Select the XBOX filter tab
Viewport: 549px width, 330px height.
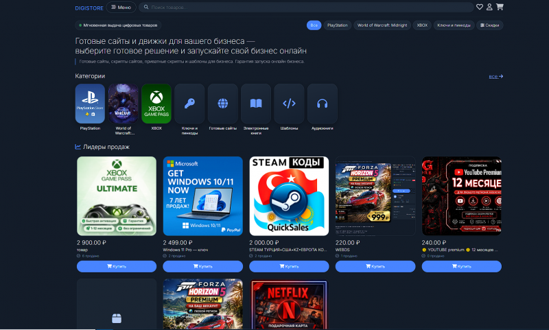(x=422, y=25)
